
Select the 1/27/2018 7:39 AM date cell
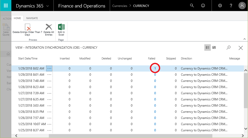coord(31,93)
